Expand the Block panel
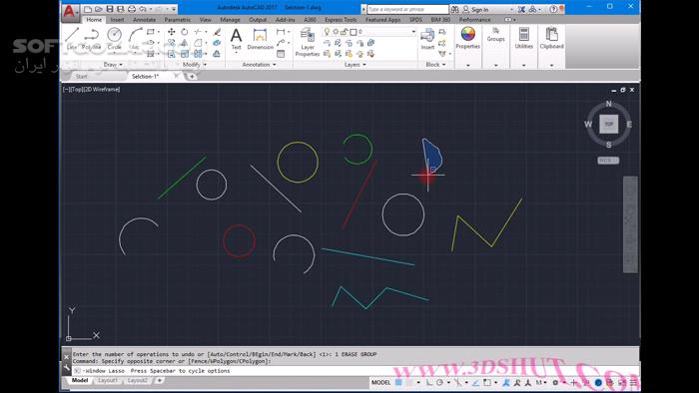The height and width of the screenshot is (393, 699). [435, 65]
